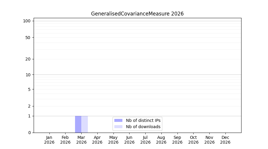
Task: Click the 0 y-axis tick label
Action: pyautogui.click(x=29, y=133)
